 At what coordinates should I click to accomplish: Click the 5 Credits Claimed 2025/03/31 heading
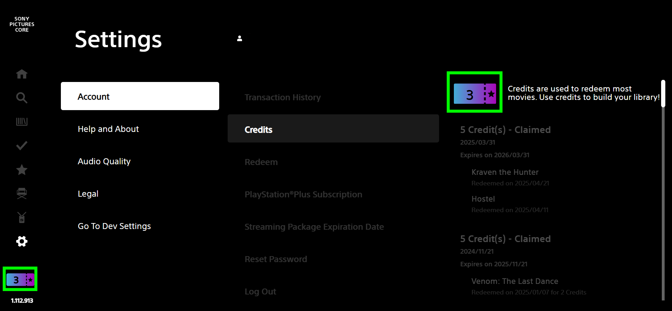pos(505,130)
